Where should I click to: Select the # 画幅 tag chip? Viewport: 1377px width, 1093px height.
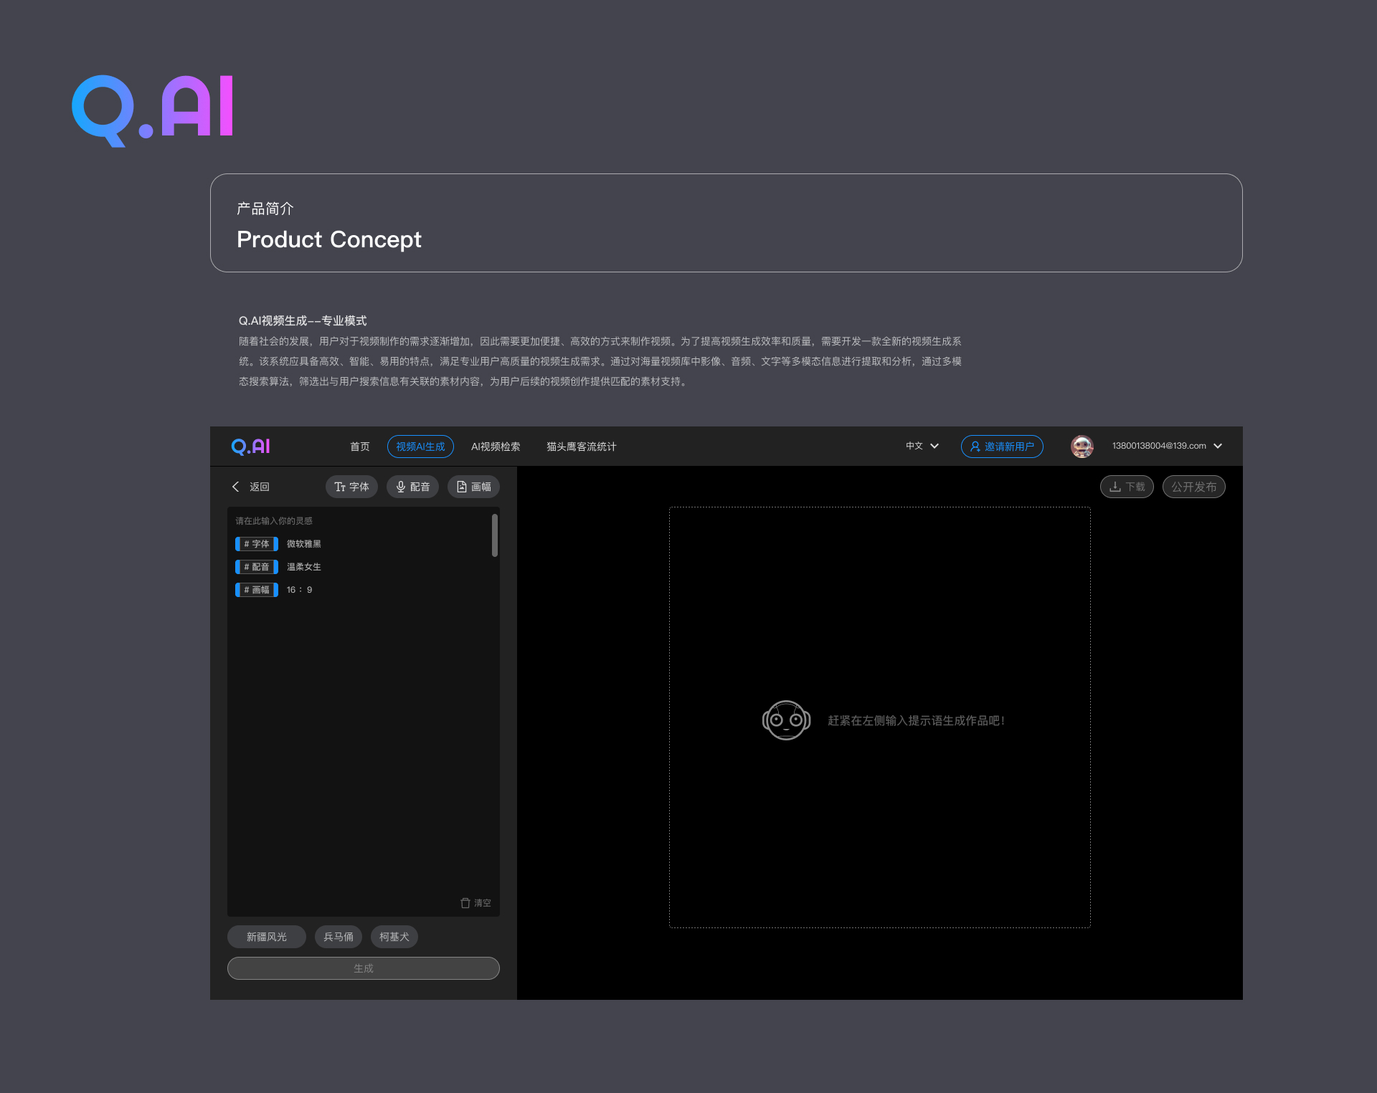(257, 590)
